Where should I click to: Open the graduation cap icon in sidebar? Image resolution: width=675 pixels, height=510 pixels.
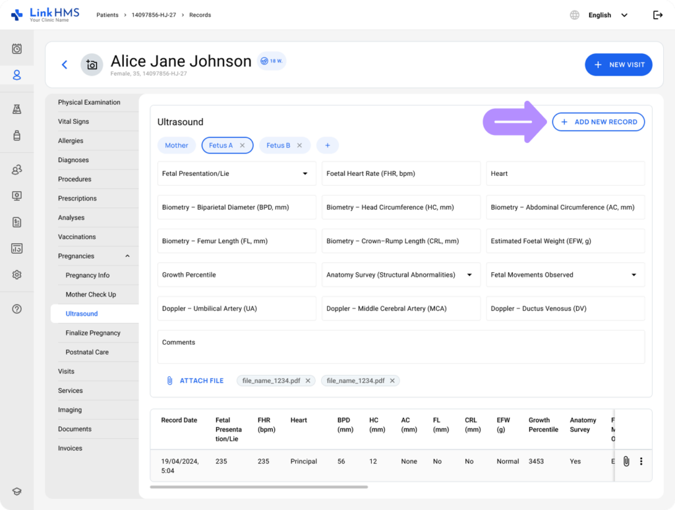(17, 492)
